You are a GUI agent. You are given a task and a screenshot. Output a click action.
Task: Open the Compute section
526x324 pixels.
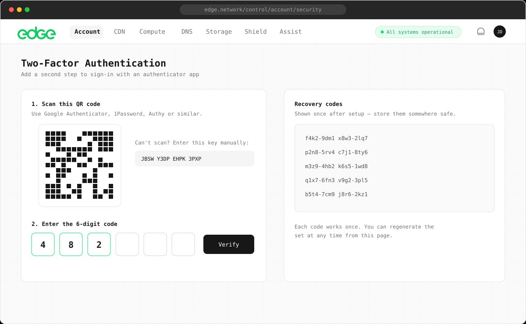[152, 32]
